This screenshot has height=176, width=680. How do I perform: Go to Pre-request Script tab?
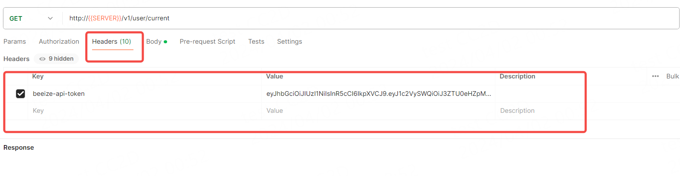tap(207, 42)
